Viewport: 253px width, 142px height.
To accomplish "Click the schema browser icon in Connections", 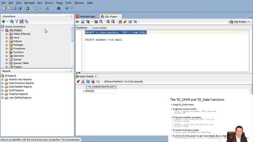I will click(x=21, y=21).
